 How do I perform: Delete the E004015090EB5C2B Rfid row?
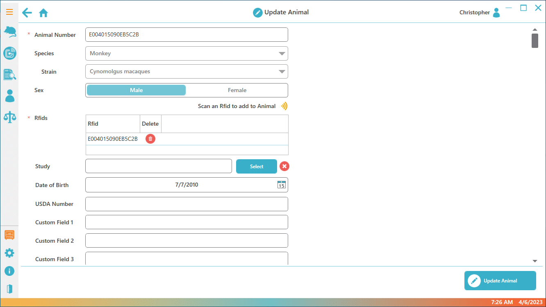tap(150, 139)
